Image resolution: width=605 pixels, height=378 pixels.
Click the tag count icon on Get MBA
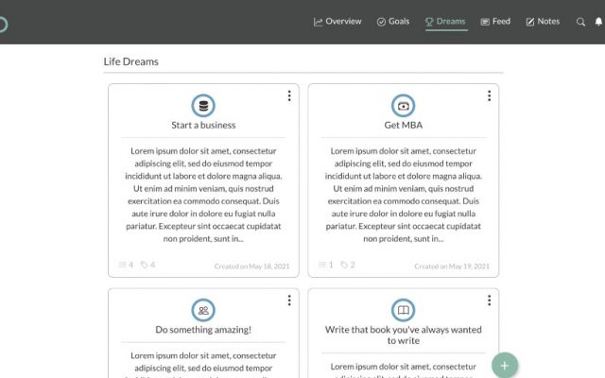click(x=345, y=265)
